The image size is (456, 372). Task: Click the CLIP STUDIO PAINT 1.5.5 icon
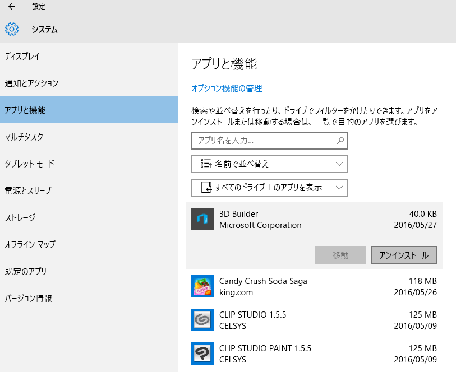tap(202, 354)
